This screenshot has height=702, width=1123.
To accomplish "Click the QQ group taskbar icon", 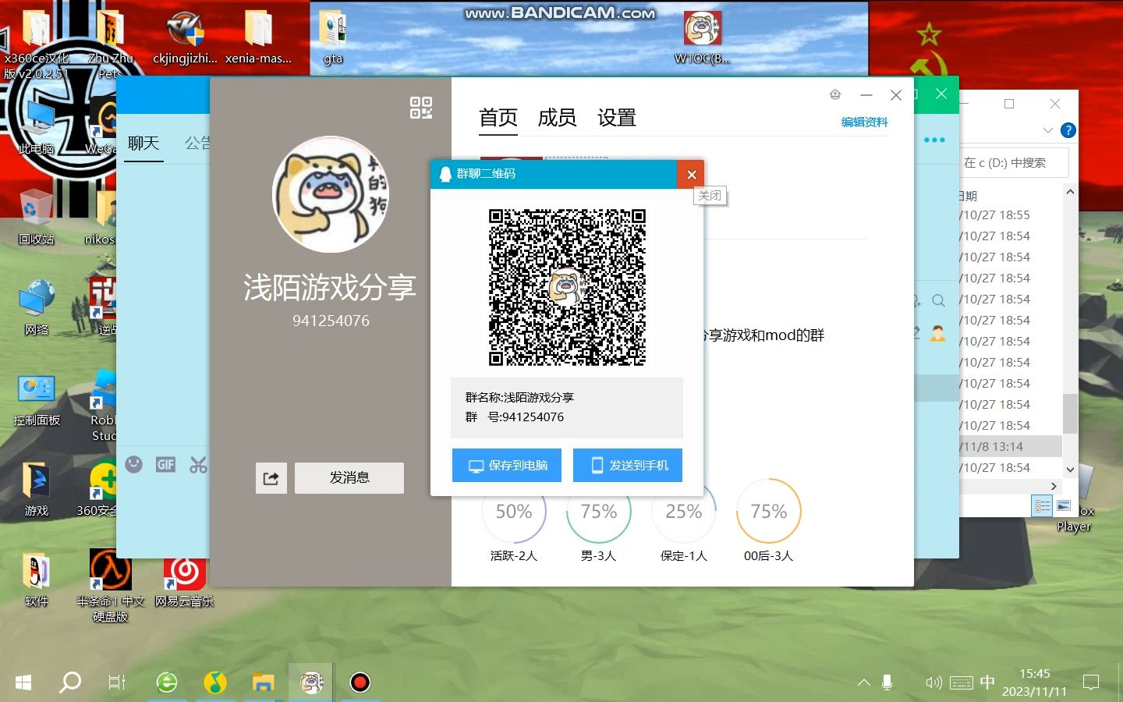I will [311, 682].
